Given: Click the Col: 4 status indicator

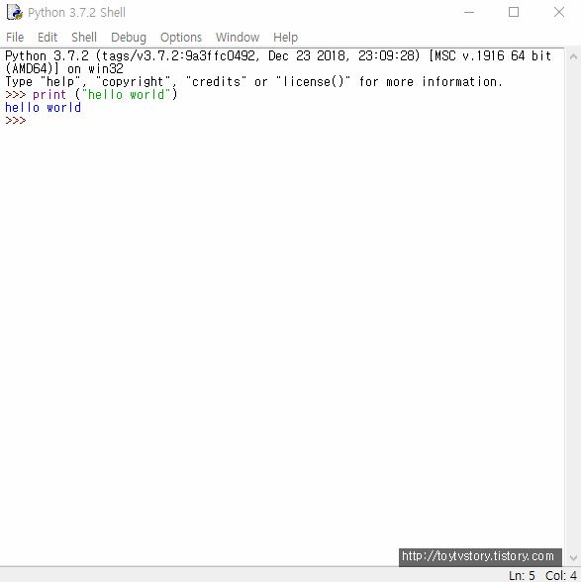Looking at the screenshot, I should [x=560, y=576].
